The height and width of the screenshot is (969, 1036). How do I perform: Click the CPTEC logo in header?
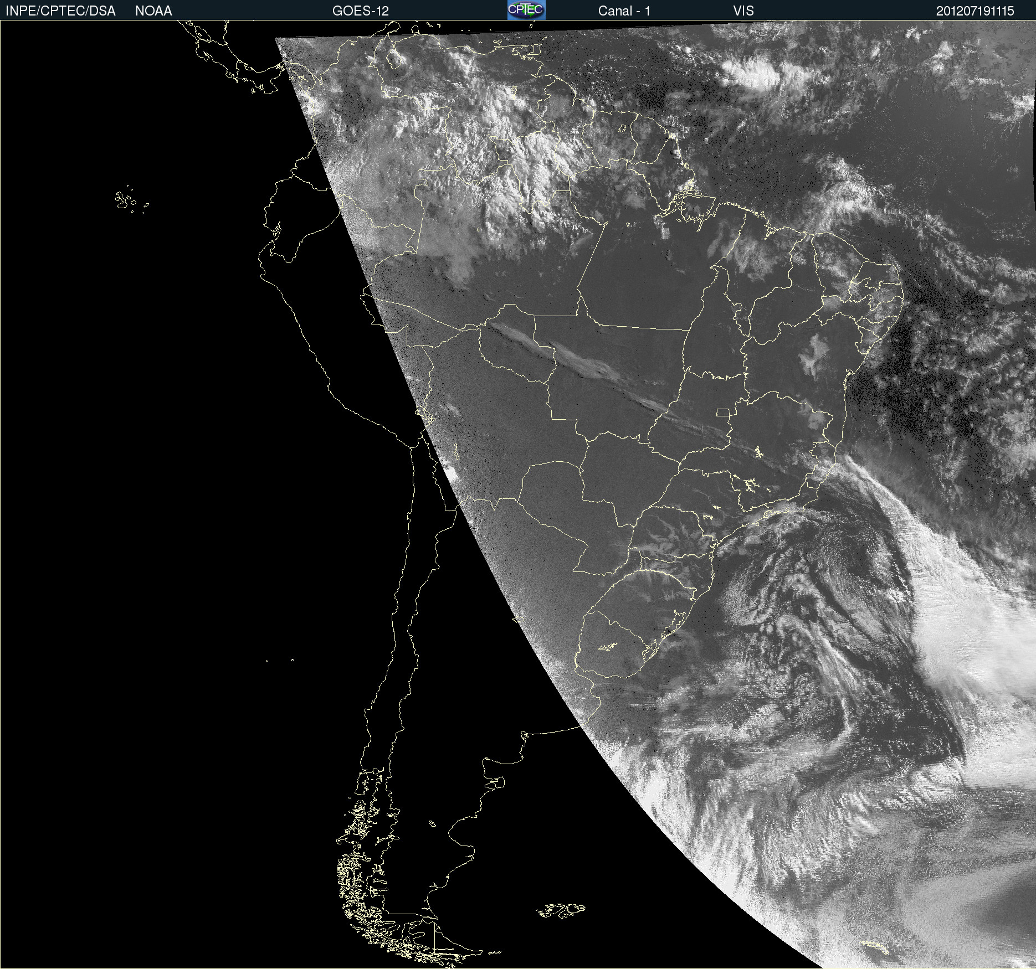coord(526,10)
